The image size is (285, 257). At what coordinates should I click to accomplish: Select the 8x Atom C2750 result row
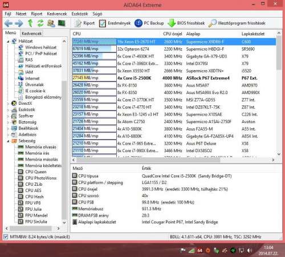click(174, 121)
